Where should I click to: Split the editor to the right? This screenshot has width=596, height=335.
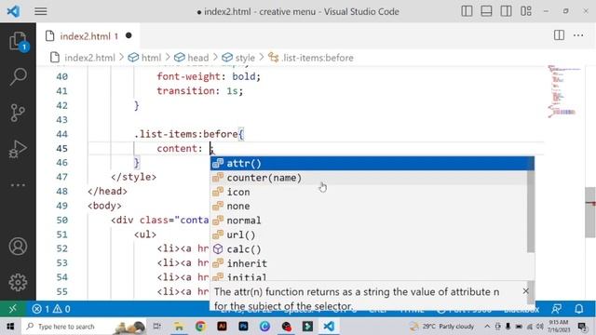point(559,35)
